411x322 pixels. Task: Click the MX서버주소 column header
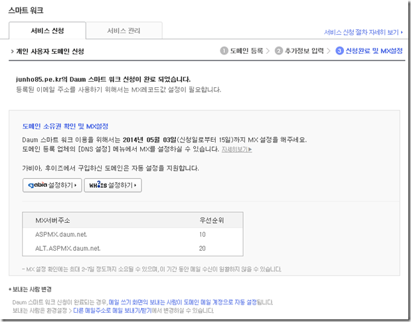52,220
